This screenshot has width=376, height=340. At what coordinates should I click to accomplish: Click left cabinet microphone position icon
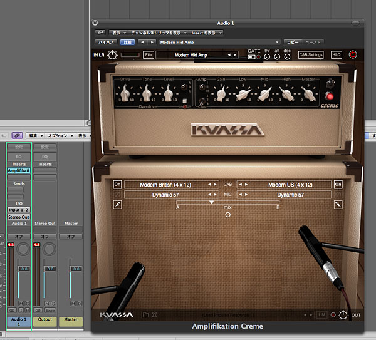(117, 204)
